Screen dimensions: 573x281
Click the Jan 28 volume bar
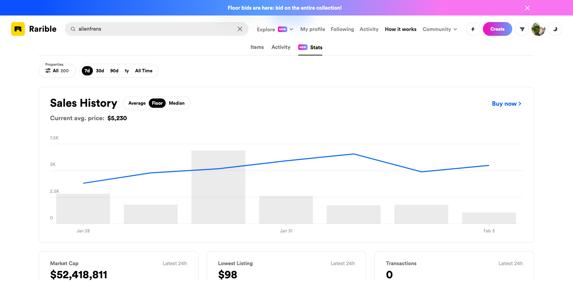point(83,209)
